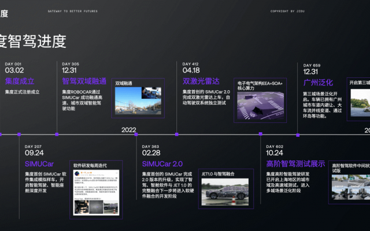Open the 高阶智驾软件 multi-camera road image
370x231 pixels.
point(351,187)
